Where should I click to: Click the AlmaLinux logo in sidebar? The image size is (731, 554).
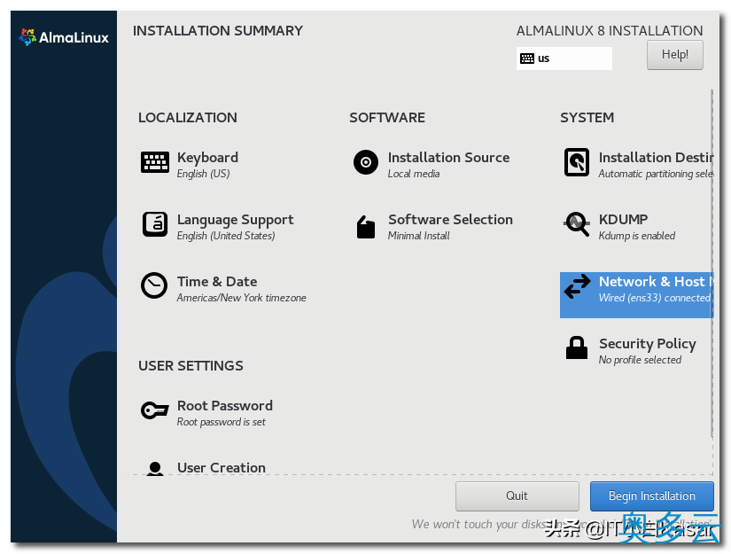(x=64, y=37)
